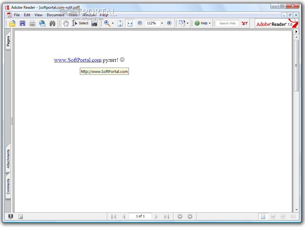Print the document with the printer icon

click(x=32, y=23)
